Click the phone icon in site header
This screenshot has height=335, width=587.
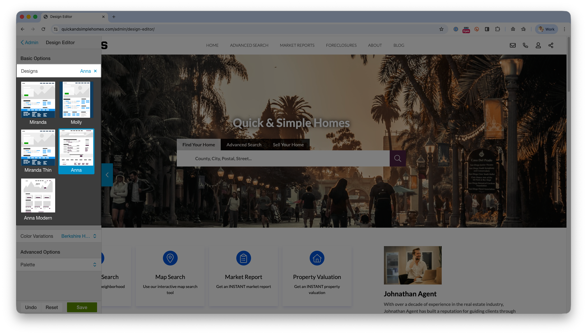click(525, 45)
